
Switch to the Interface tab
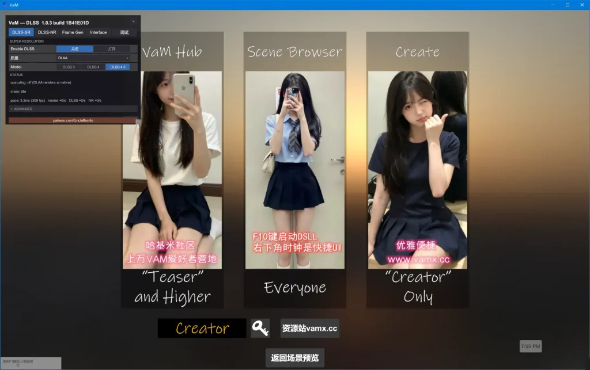(x=98, y=32)
